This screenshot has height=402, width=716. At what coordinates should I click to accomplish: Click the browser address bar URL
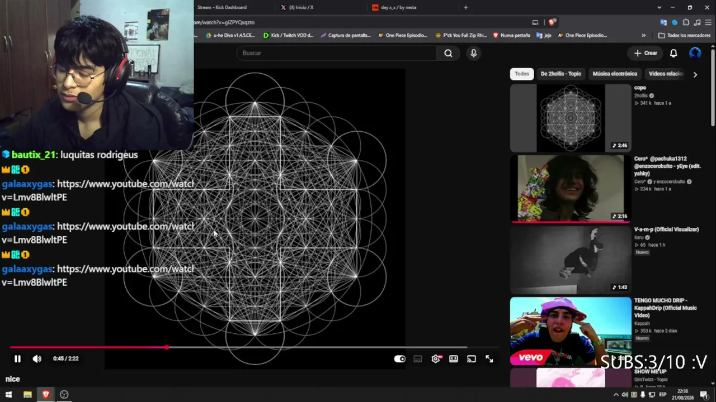[224, 22]
